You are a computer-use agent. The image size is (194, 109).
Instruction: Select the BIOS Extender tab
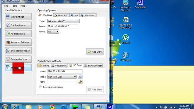point(93,65)
